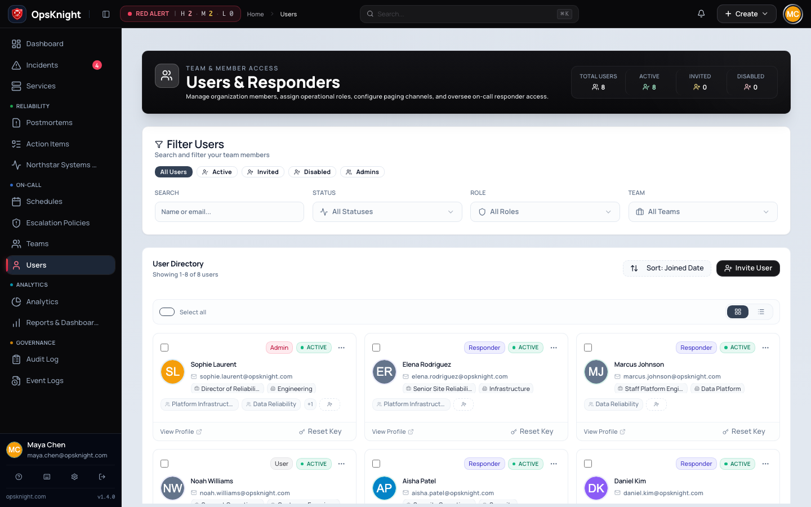811x507 pixels.
Task: Click the Name or email search field
Action: (x=229, y=212)
